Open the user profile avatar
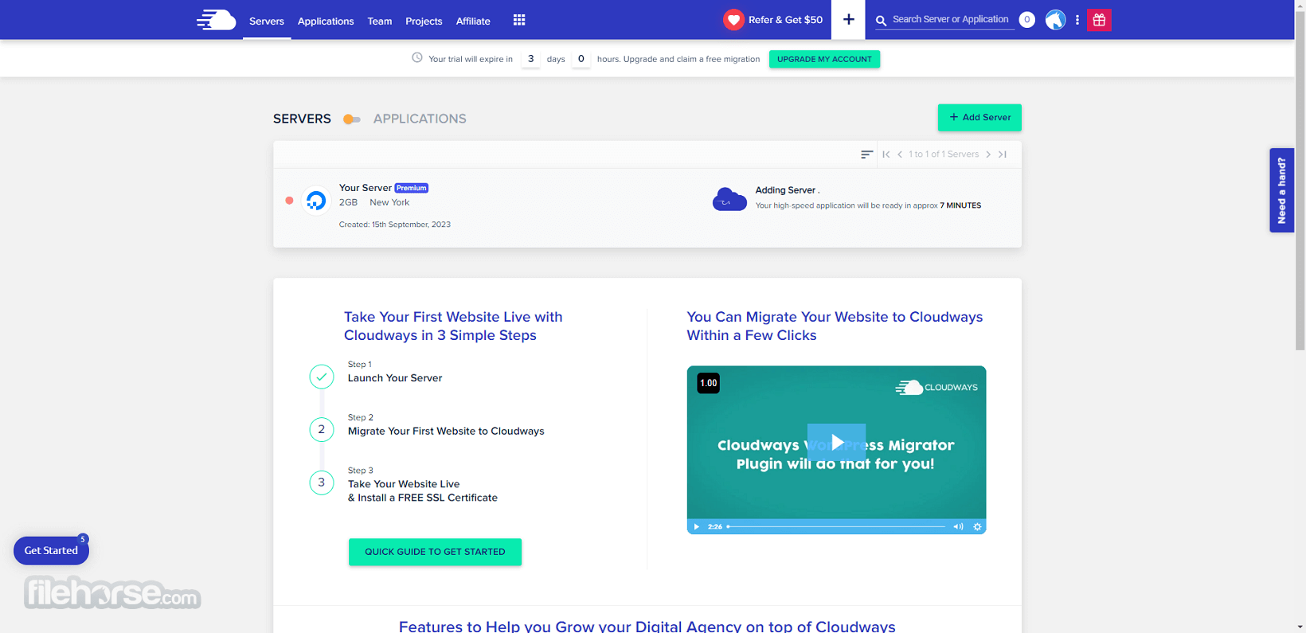The height and width of the screenshot is (633, 1306). (x=1055, y=20)
